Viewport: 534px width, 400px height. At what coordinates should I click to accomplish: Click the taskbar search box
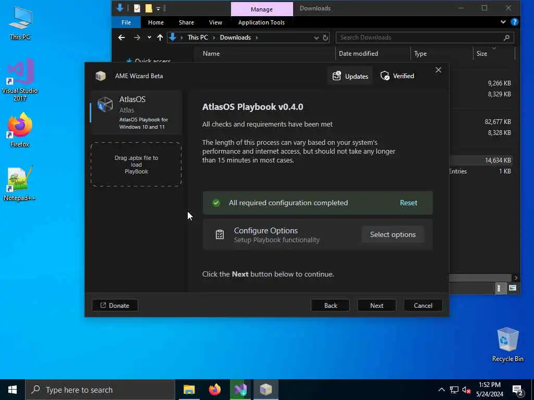(x=100, y=390)
